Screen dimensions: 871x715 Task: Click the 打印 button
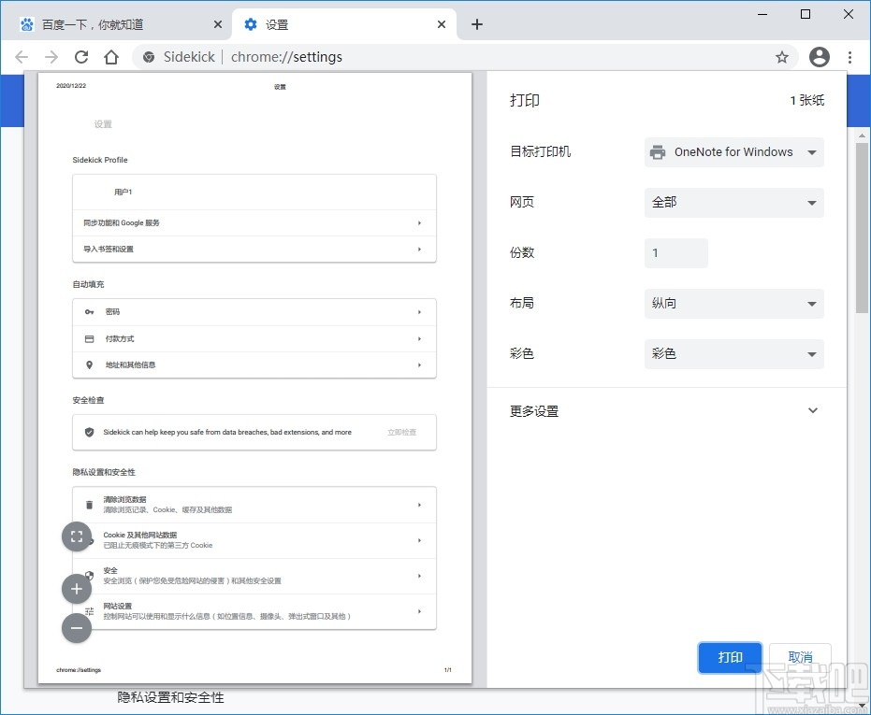(731, 657)
